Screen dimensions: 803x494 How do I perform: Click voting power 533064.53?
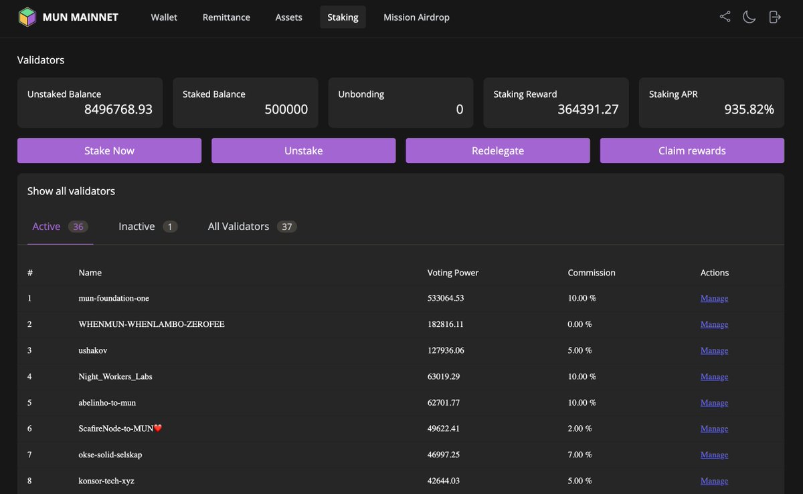click(446, 298)
